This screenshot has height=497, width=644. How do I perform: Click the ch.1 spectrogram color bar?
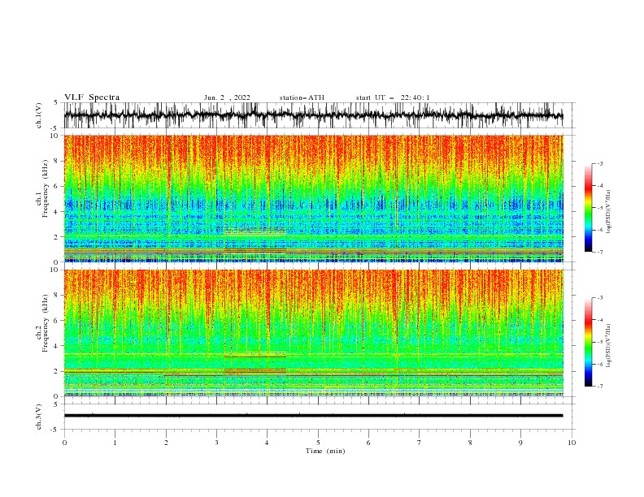pos(588,208)
